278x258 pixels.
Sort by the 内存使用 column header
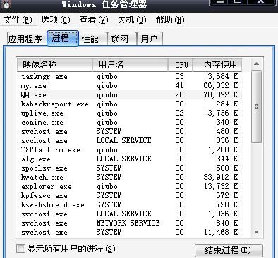(x=217, y=64)
